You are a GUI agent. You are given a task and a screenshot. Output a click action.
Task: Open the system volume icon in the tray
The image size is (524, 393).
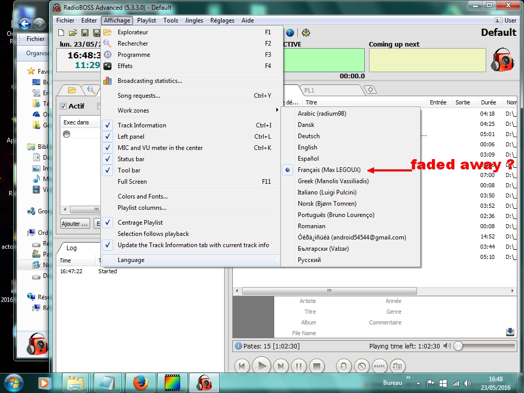click(x=467, y=383)
